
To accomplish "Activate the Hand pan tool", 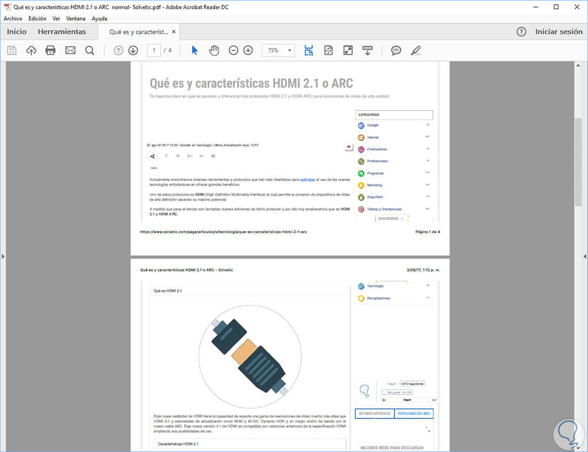I will pos(214,51).
